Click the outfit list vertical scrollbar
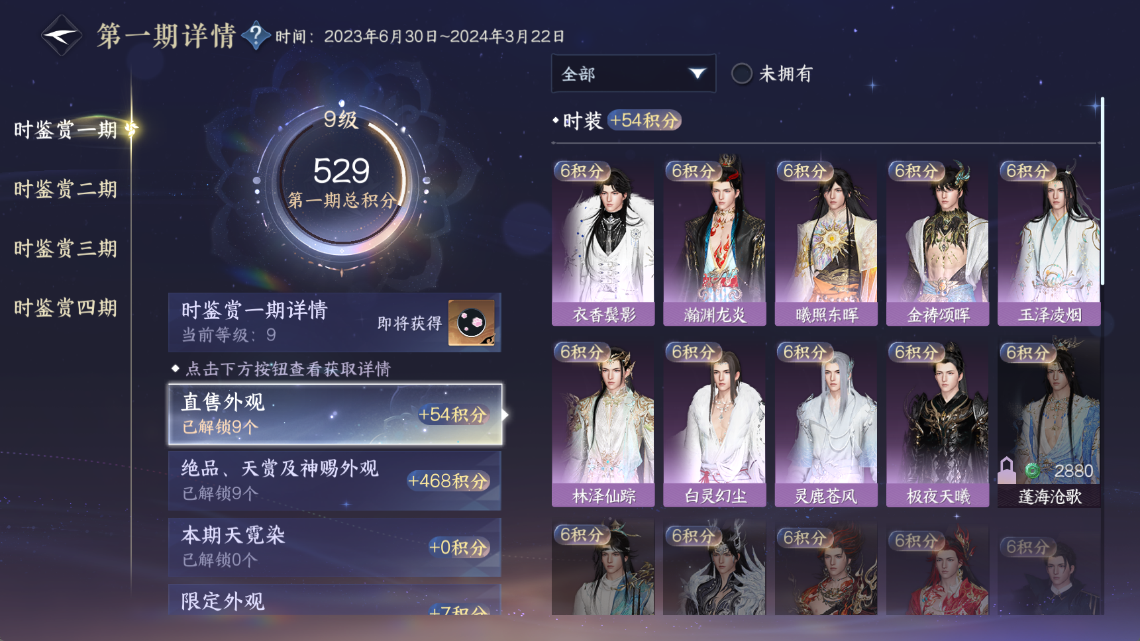This screenshot has height=641, width=1140. click(1102, 192)
